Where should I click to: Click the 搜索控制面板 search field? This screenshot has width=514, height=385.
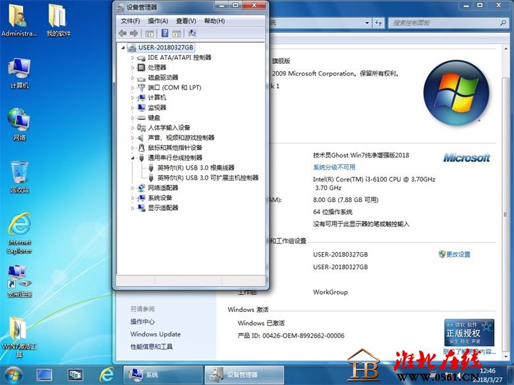447,23
